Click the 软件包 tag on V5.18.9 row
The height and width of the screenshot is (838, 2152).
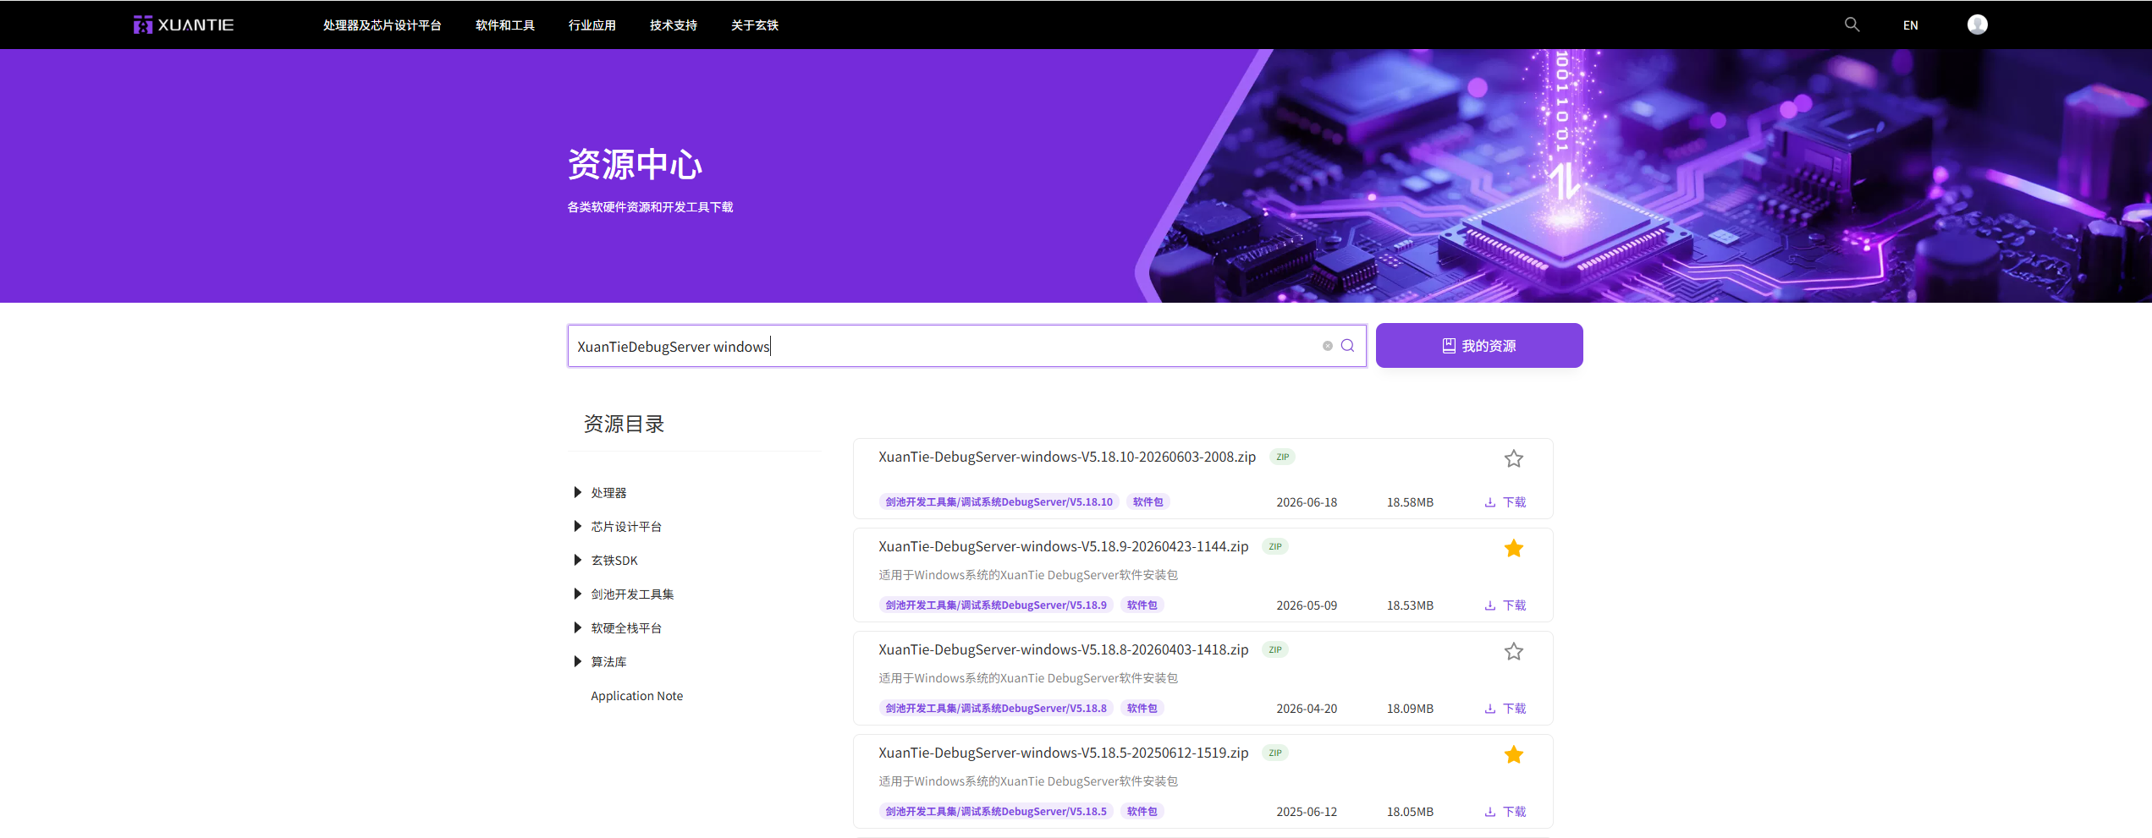point(1142,605)
